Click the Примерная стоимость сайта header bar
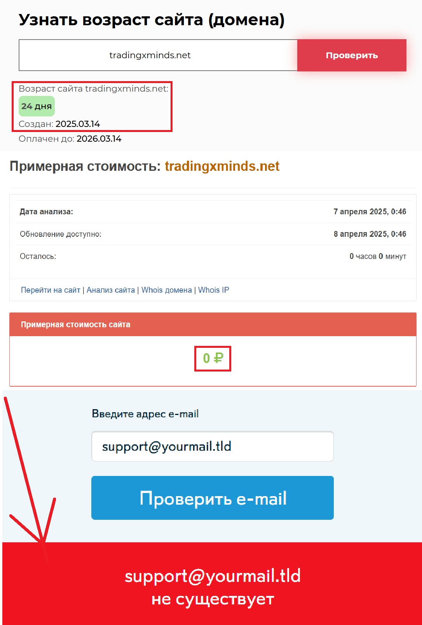 click(x=213, y=325)
